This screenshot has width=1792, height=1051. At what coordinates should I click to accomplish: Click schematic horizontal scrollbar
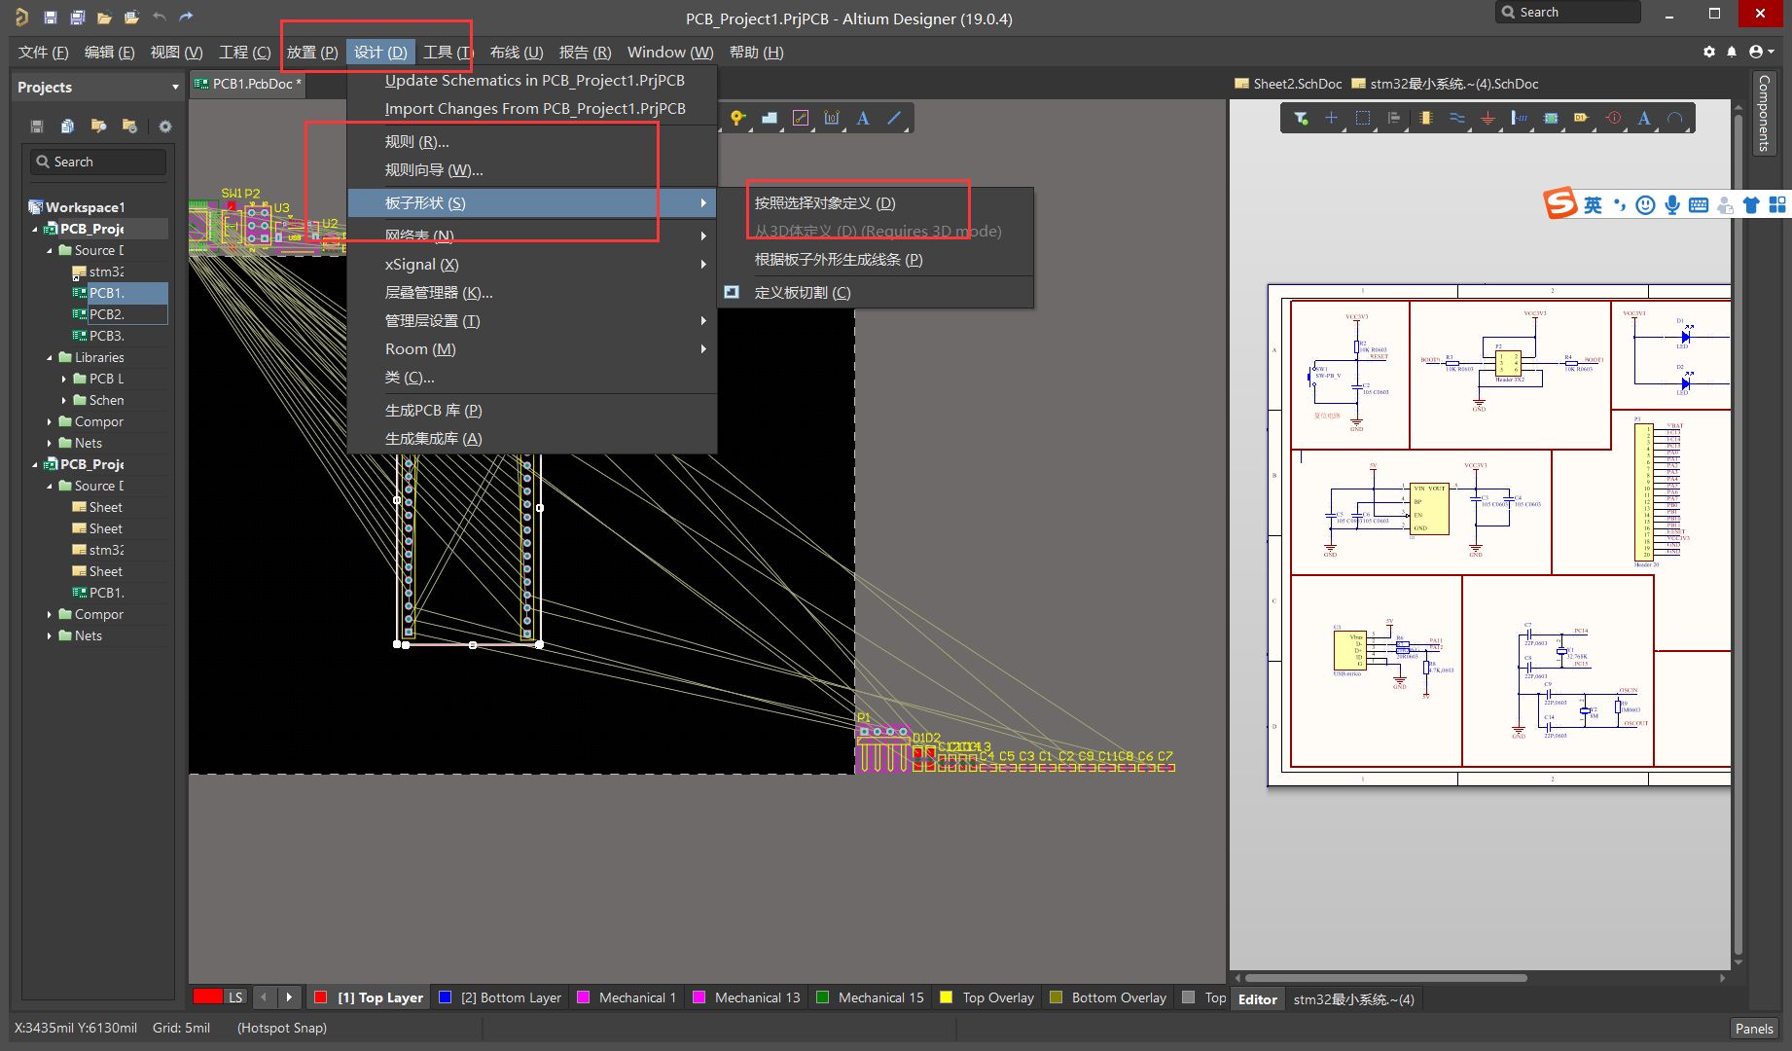click(1385, 978)
